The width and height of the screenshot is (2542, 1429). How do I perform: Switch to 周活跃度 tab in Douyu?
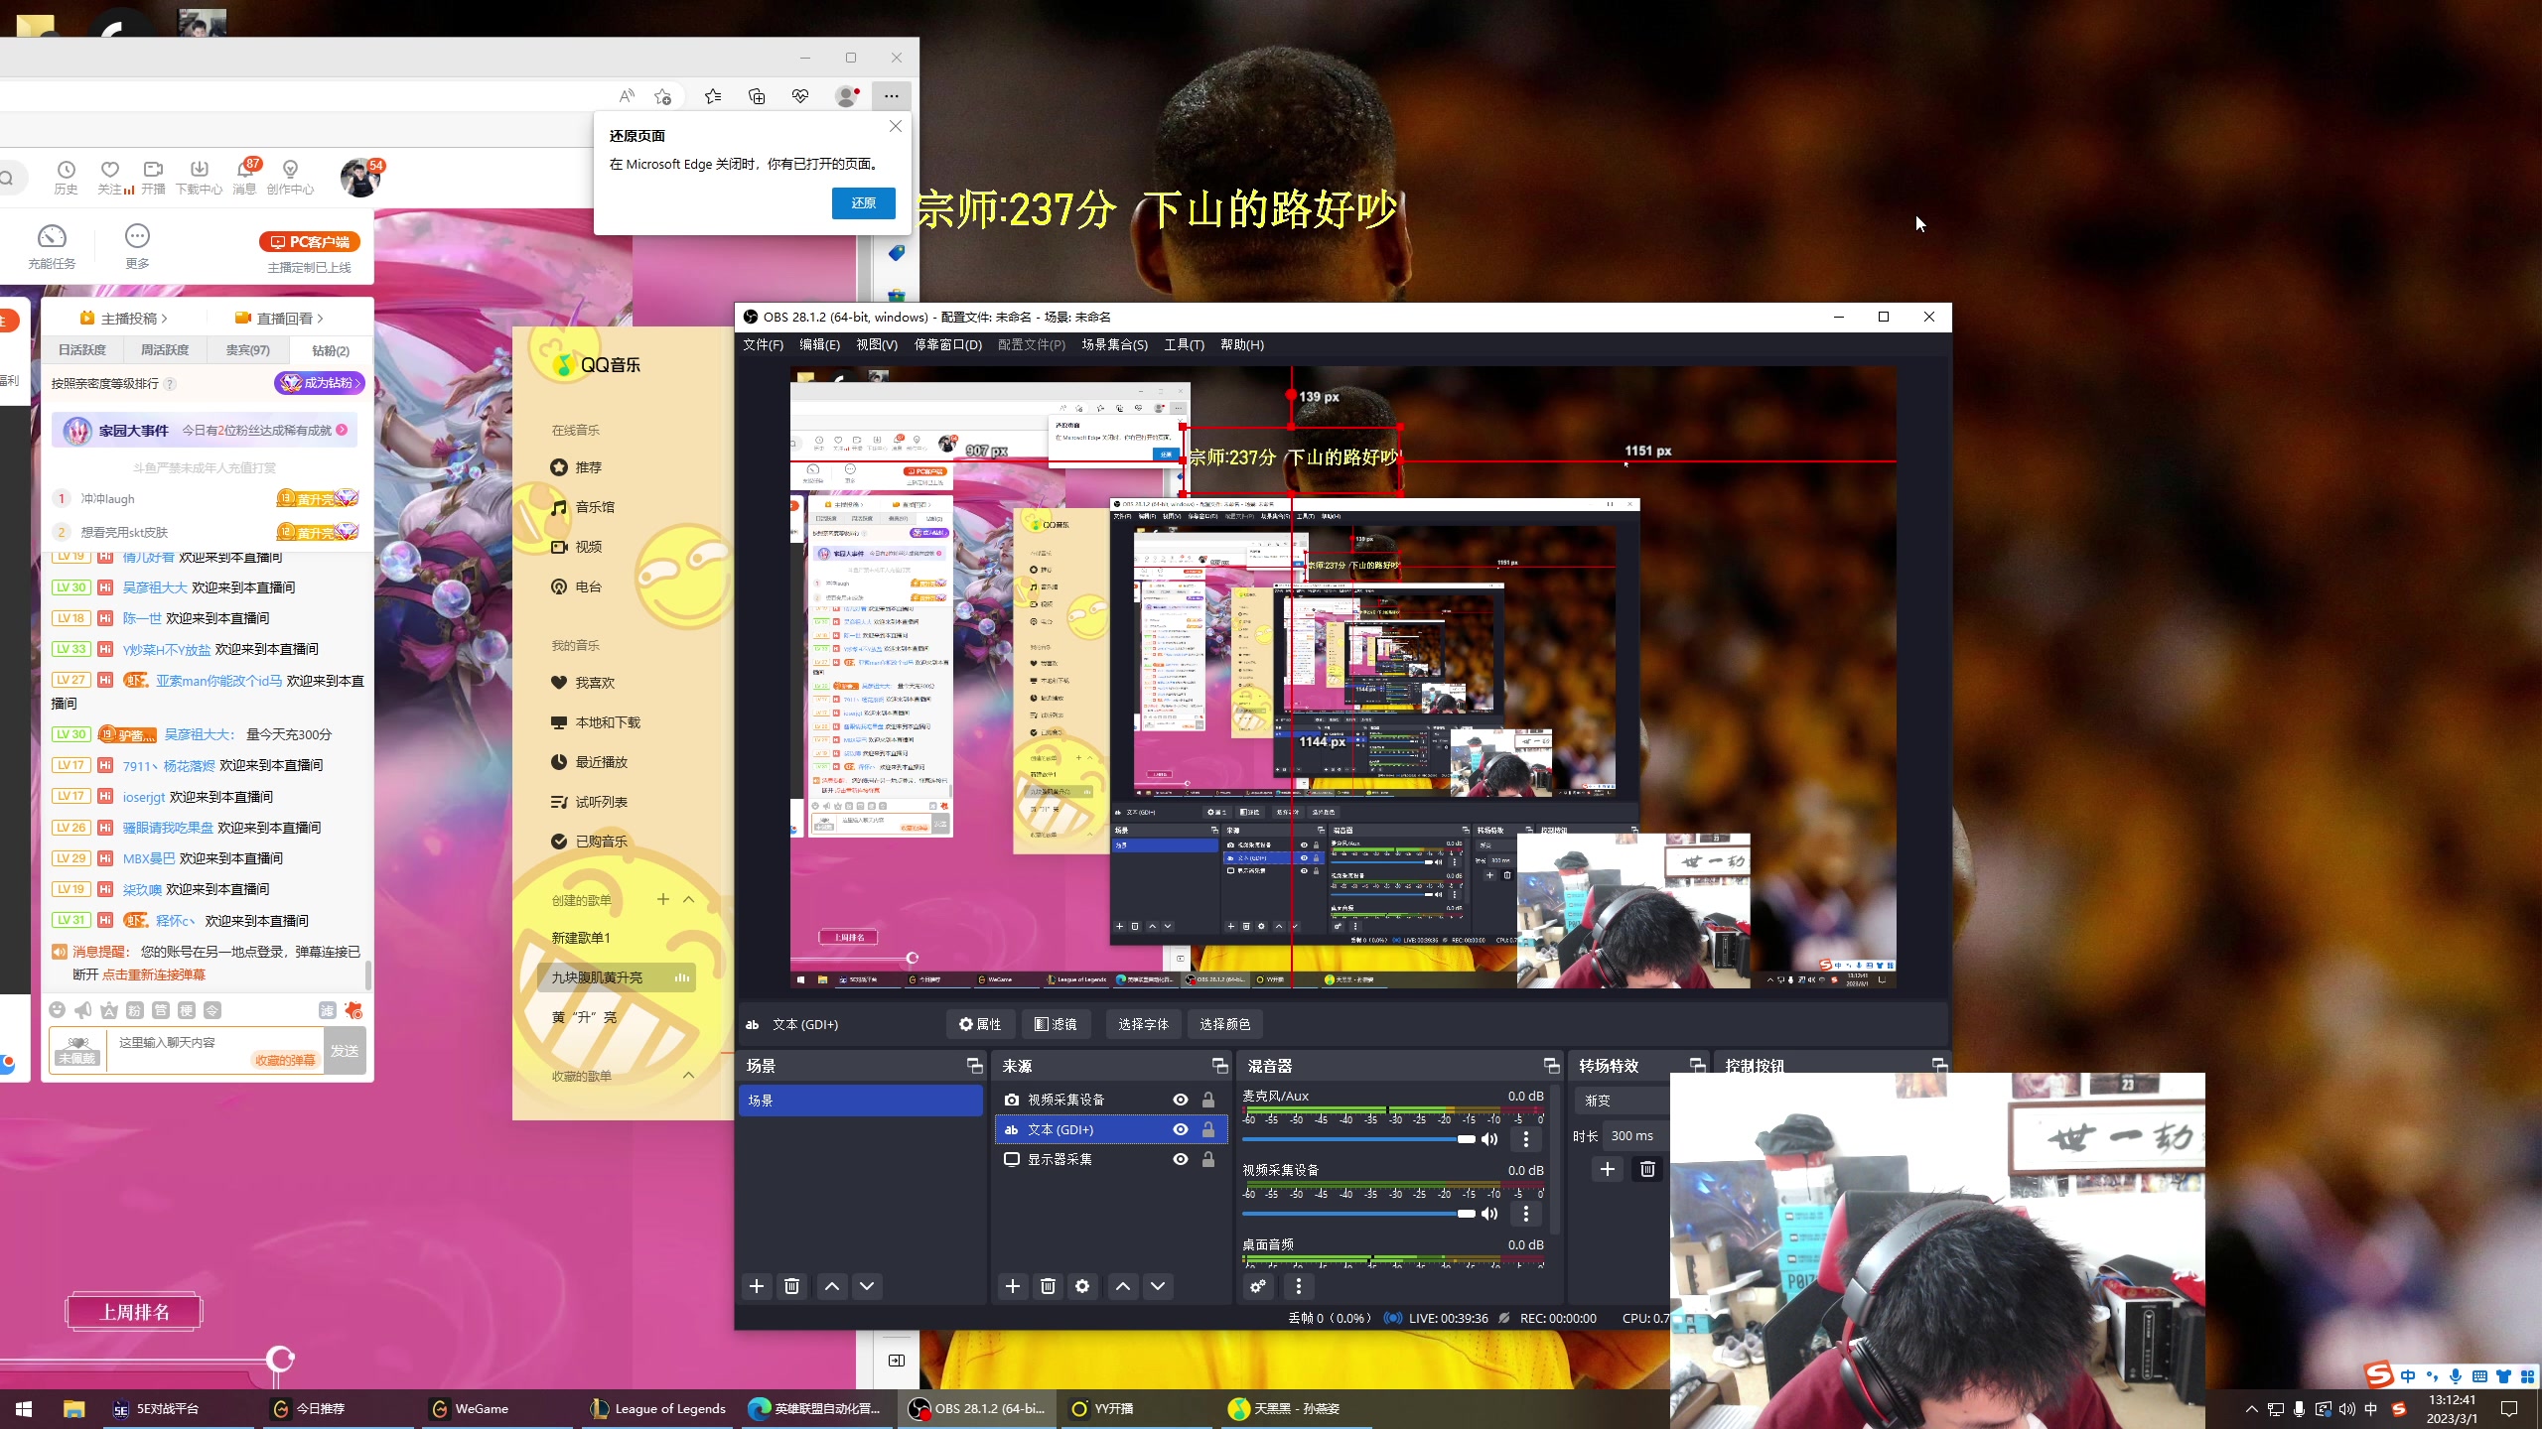[165, 350]
